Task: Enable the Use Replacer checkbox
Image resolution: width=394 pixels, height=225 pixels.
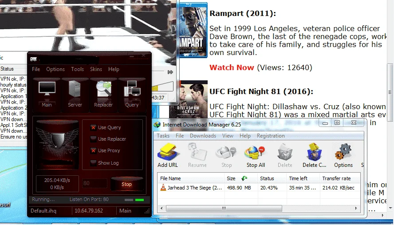Action: tap(93, 139)
